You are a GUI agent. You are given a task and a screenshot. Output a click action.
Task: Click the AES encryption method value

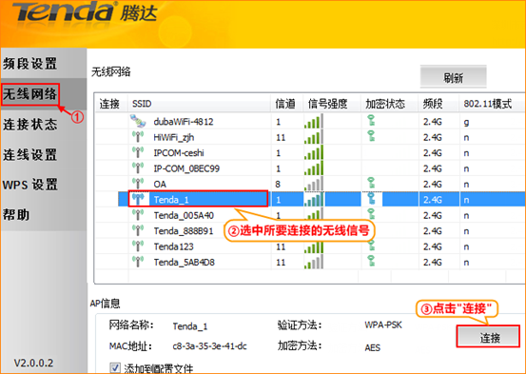pos(372,347)
